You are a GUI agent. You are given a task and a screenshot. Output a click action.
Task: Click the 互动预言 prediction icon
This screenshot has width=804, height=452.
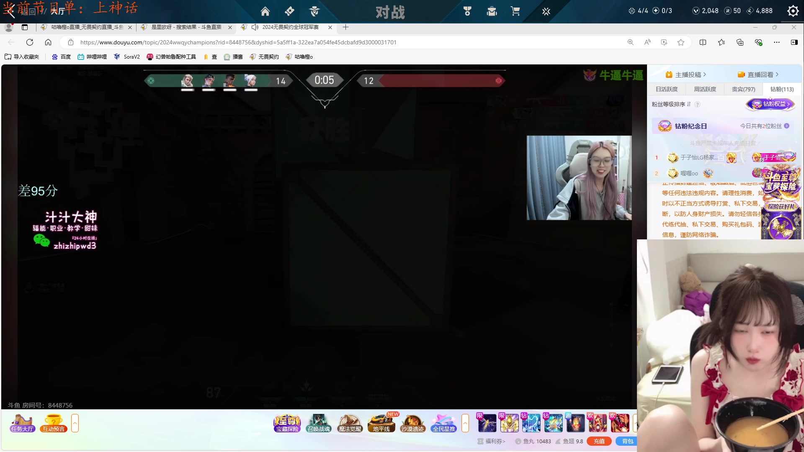(x=54, y=423)
